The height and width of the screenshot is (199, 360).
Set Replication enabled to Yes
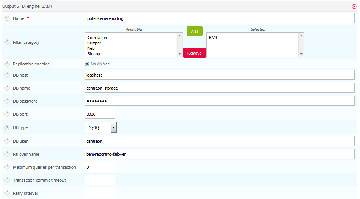99,64
